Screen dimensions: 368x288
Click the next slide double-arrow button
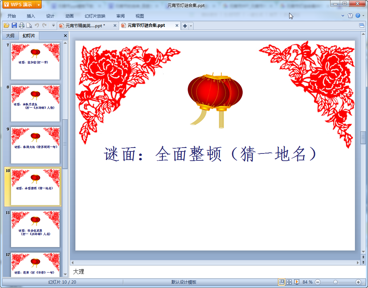[363, 262]
